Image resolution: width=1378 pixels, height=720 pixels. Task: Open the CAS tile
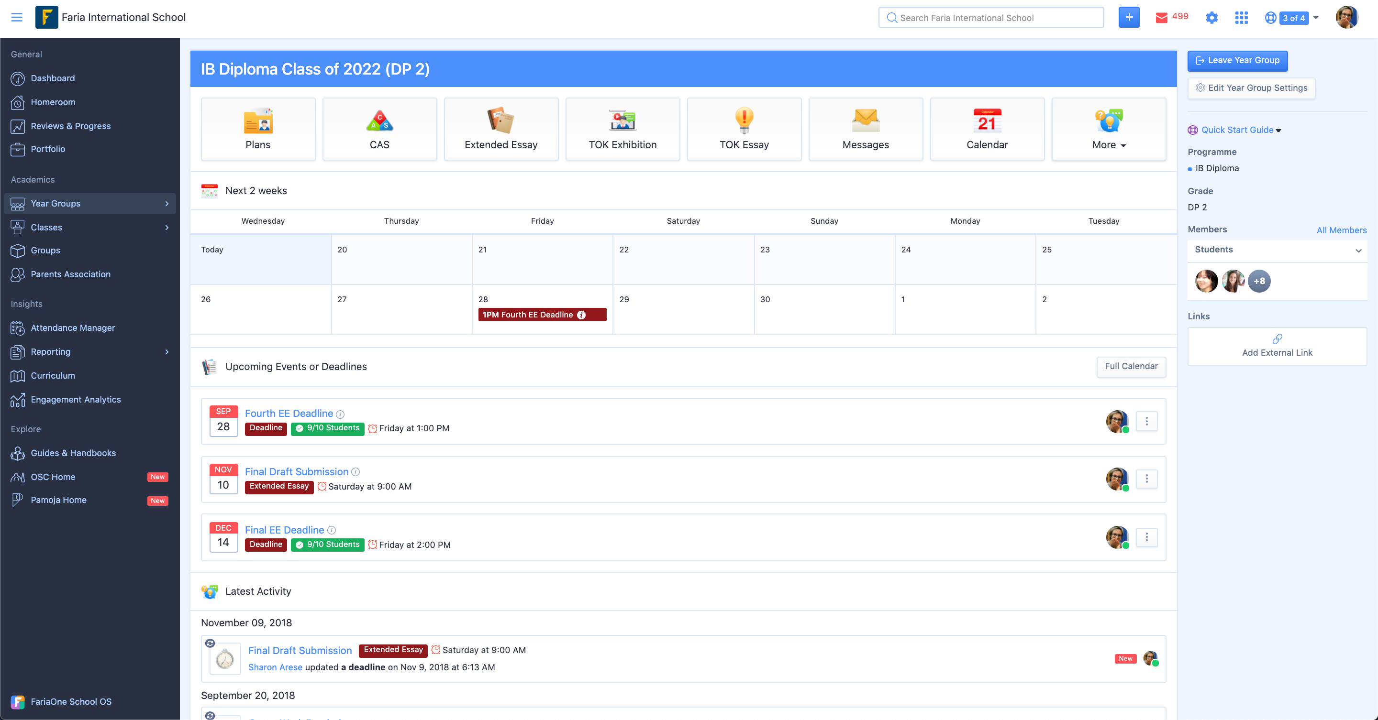(379, 129)
